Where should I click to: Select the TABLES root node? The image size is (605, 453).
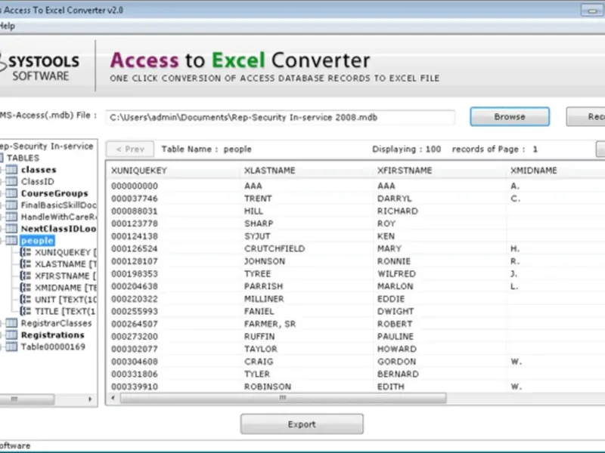tap(23, 158)
